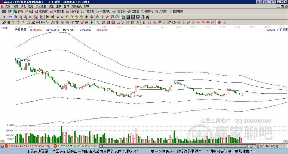Click the 论坛 forum button

266,2
